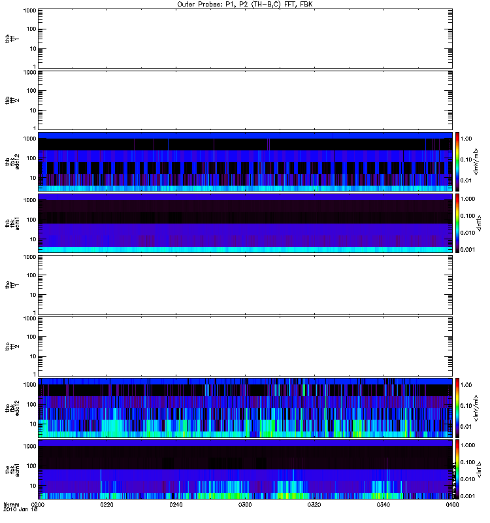The height and width of the screenshot is (523, 490).
Task: Select the 0320 time axis label
Action: click(314, 505)
